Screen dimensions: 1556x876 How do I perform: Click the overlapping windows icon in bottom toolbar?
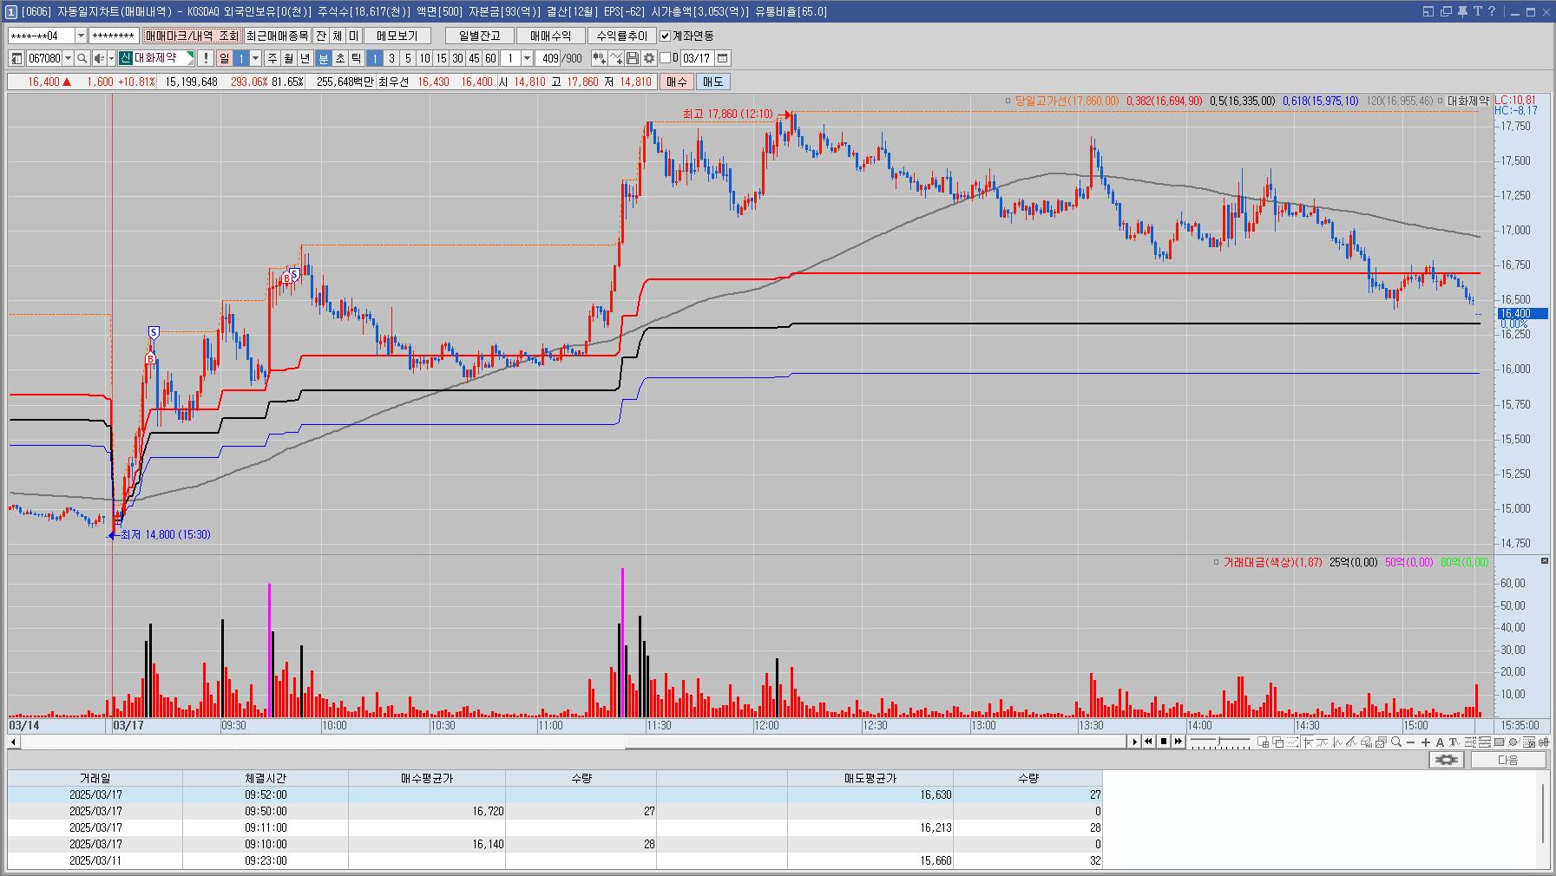[1278, 742]
